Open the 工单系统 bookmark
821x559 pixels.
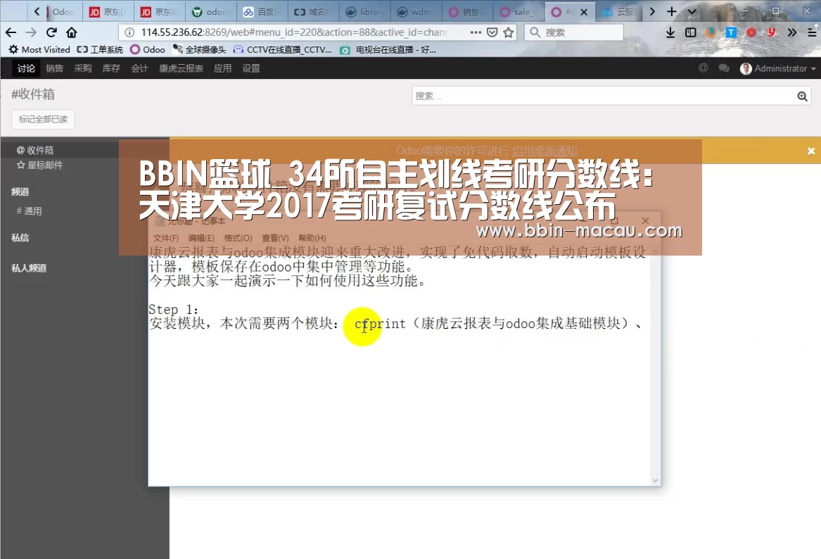(x=100, y=50)
